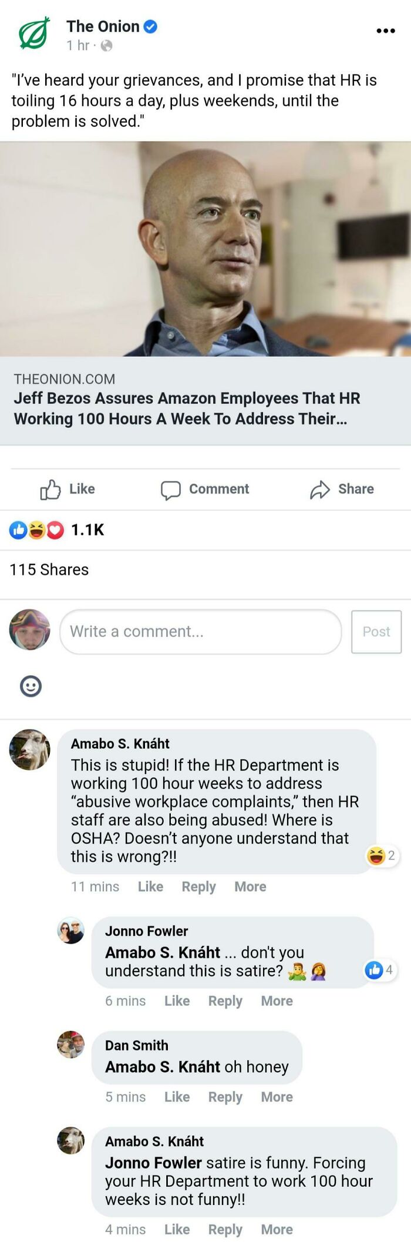Open More options on Amabo's first comment
The height and width of the screenshot is (1258, 411).
point(250,886)
